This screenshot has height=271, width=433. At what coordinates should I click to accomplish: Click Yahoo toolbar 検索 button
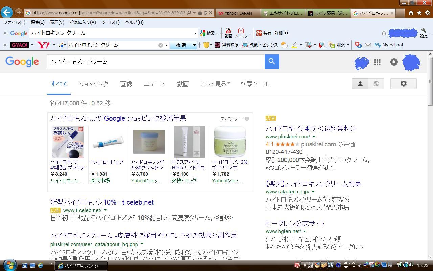pos(181,45)
